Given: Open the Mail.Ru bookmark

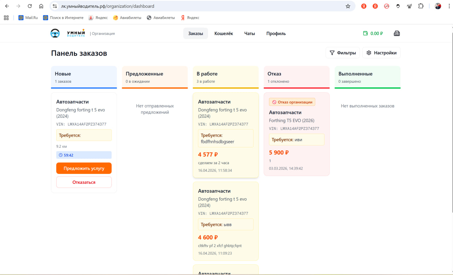Looking at the screenshot, I should [28, 18].
